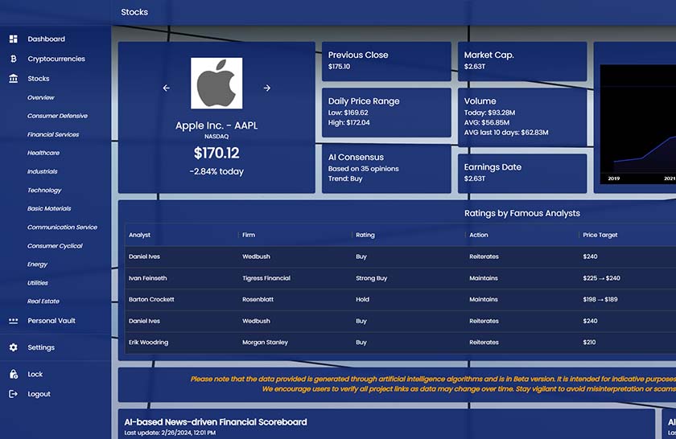
Task: Open Utilities sector
Action: coord(38,282)
